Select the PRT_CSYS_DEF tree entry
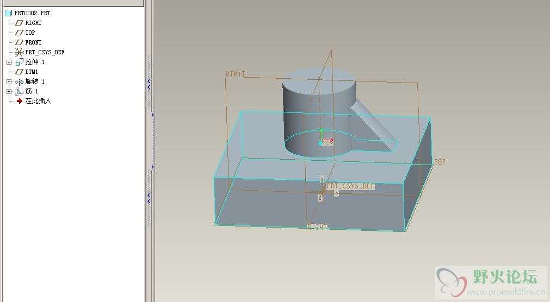The image size is (550, 302). pyautogui.click(x=45, y=52)
